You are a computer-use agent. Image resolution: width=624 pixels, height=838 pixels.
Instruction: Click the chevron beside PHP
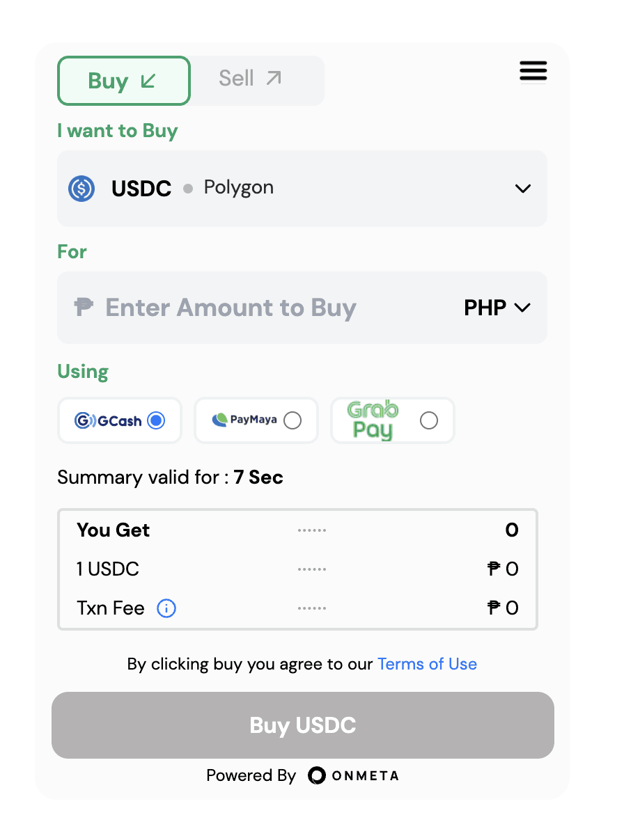pyautogui.click(x=522, y=308)
